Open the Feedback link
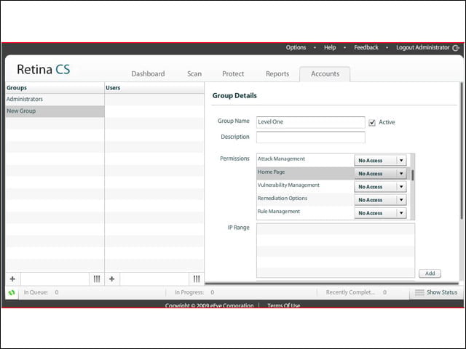Image resolution: width=466 pixels, height=349 pixels. [x=366, y=47]
